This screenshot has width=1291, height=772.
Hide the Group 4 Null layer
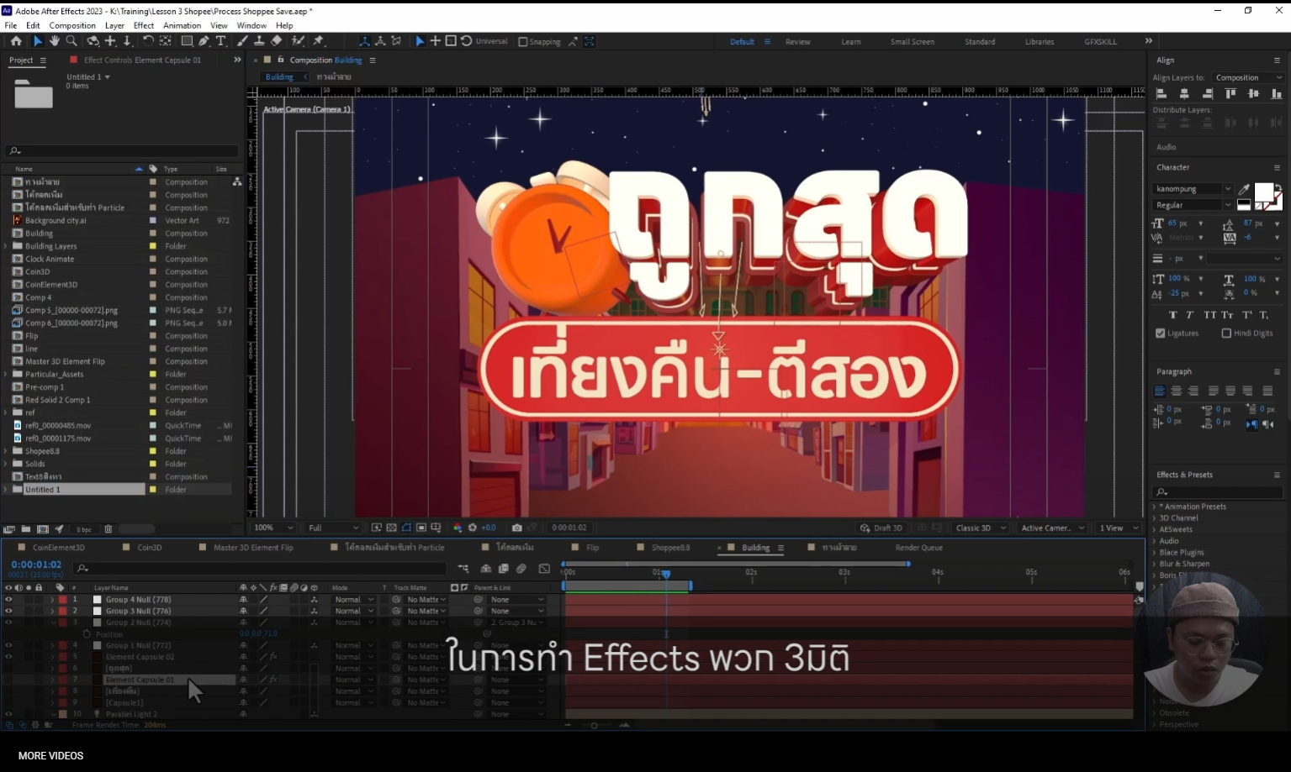(x=8, y=600)
